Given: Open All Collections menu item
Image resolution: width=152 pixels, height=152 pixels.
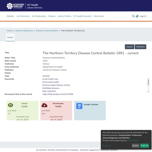Looking at the screenshot, I should coord(23,16).
